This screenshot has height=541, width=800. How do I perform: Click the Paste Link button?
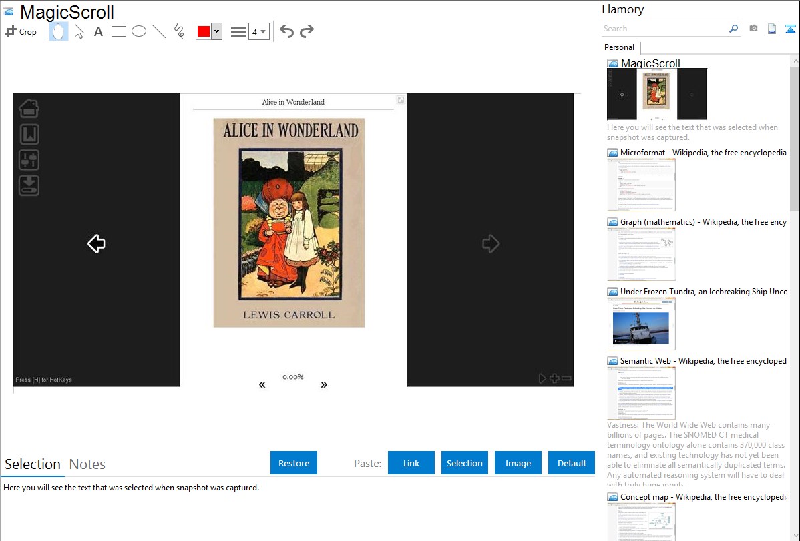coord(411,463)
